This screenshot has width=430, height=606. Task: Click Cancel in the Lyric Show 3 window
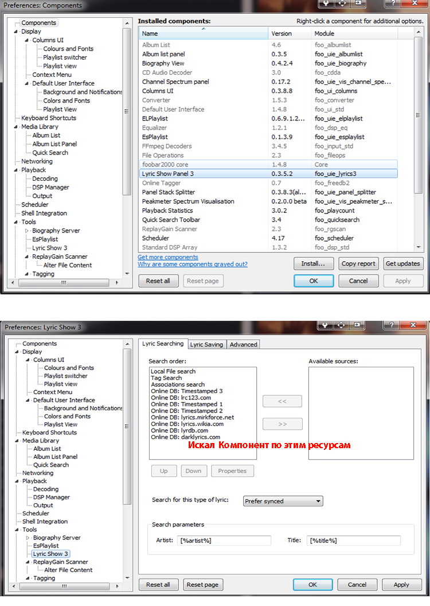[357, 585]
